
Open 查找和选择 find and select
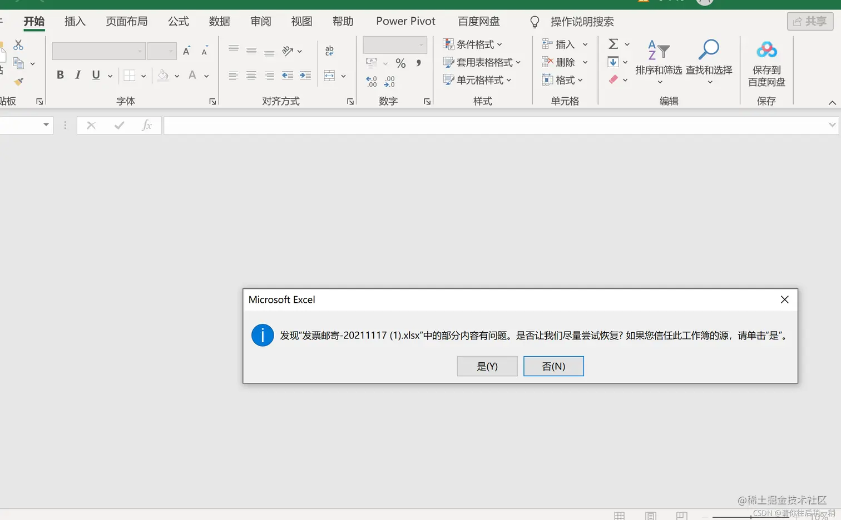coord(709,62)
